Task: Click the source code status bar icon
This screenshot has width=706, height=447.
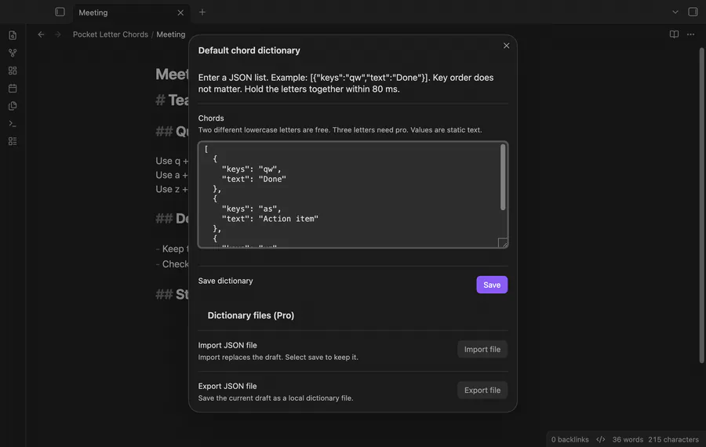Action: pyautogui.click(x=601, y=439)
